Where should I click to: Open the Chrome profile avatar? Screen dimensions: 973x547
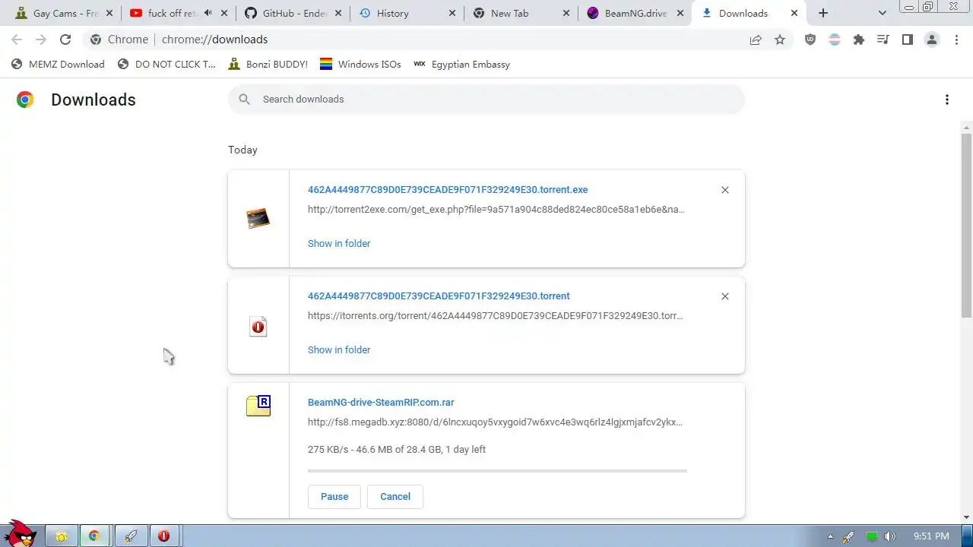(x=932, y=40)
